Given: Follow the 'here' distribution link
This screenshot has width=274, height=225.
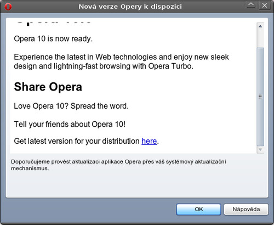Looking at the screenshot, I should click(x=149, y=141).
